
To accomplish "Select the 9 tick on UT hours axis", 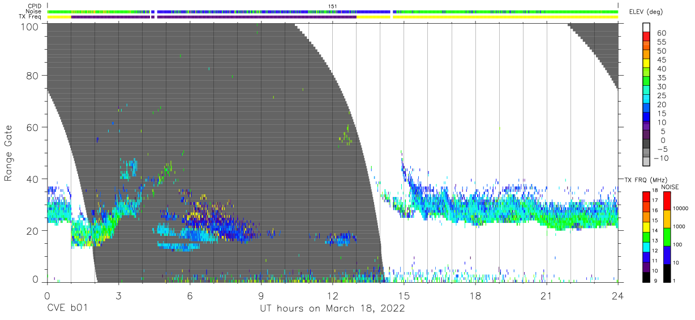I will pos(261,295).
